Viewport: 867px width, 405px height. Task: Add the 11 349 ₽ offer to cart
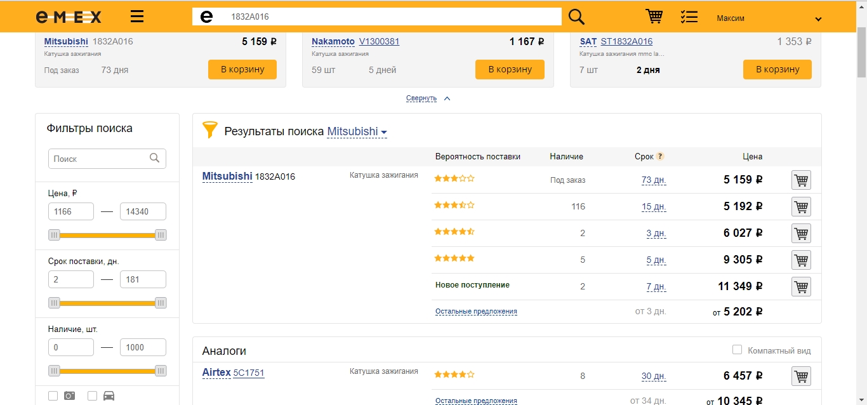click(802, 287)
